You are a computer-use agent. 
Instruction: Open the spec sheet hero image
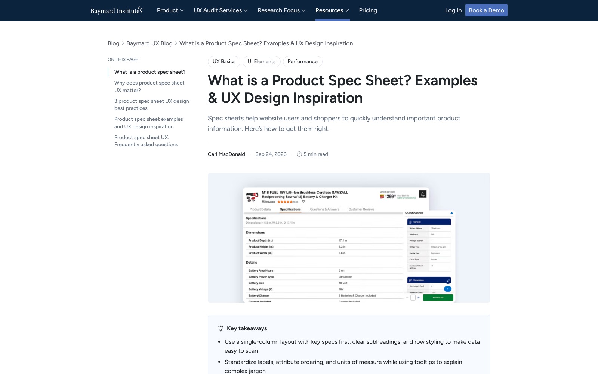click(349, 237)
